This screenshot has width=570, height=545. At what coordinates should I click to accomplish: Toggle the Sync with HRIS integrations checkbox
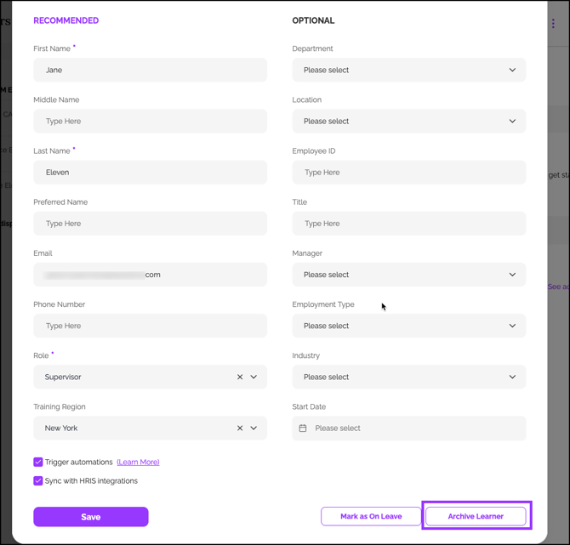pos(38,480)
